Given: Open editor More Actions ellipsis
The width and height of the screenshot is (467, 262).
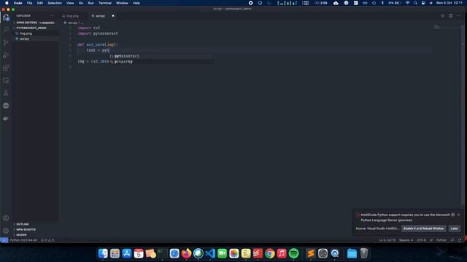Looking at the screenshot, I should [459, 16].
